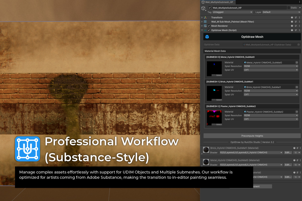
Task: Click the GameObject cube icon beside the name
Action: [203, 8]
